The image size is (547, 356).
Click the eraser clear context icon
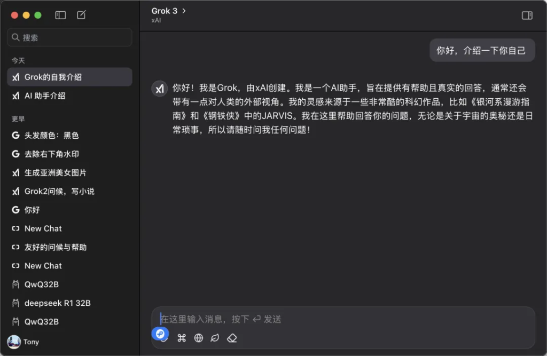pyautogui.click(x=232, y=338)
